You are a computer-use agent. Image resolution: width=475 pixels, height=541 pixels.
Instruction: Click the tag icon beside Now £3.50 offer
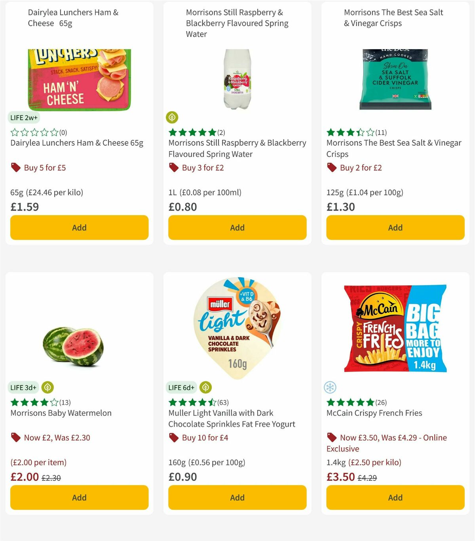332,438
